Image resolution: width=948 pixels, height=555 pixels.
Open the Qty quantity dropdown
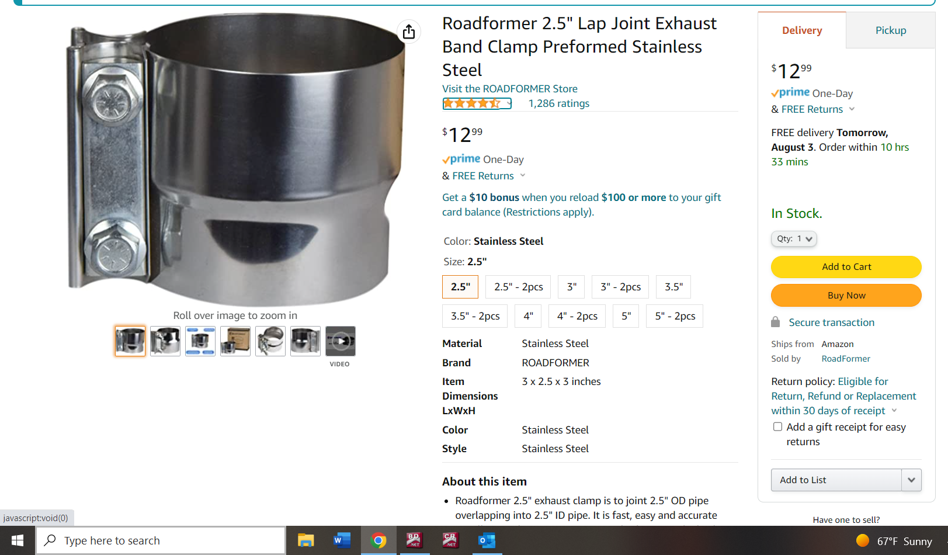point(794,239)
